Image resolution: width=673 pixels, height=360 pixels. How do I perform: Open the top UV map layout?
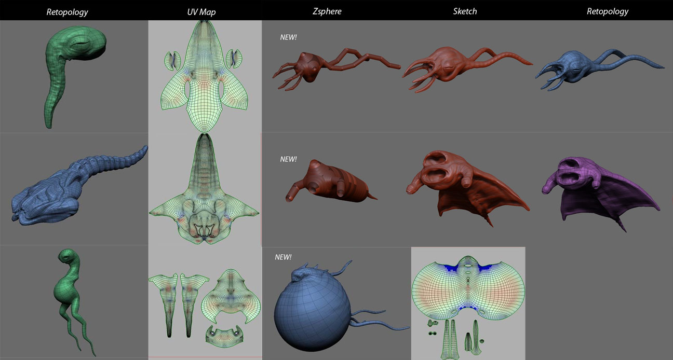(x=205, y=77)
